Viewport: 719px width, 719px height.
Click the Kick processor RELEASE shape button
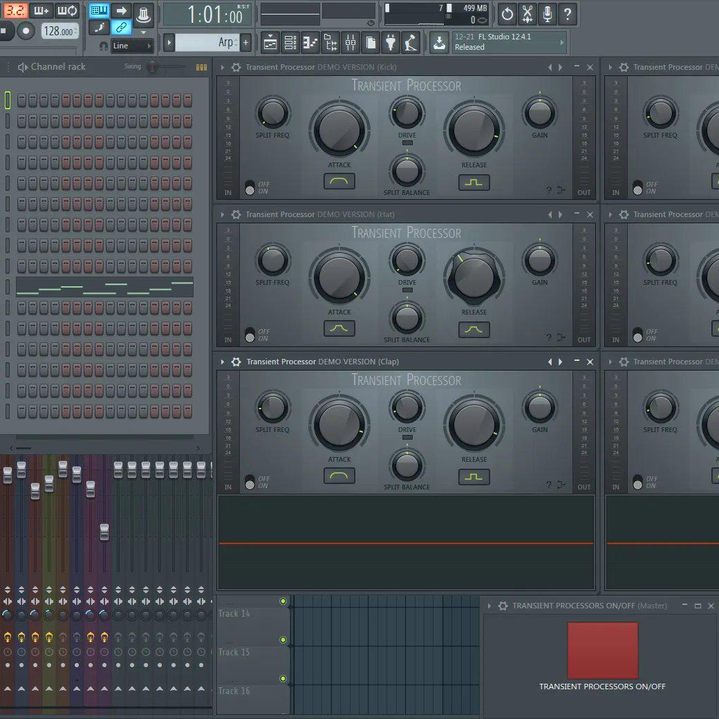474,183
